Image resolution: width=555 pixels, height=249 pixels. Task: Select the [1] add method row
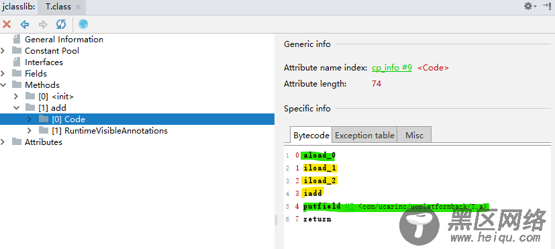52,107
